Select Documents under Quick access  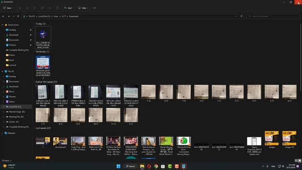click(14, 40)
